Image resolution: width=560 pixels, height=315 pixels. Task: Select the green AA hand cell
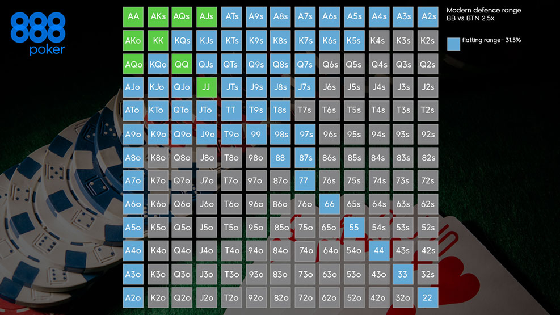coord(133,17)
